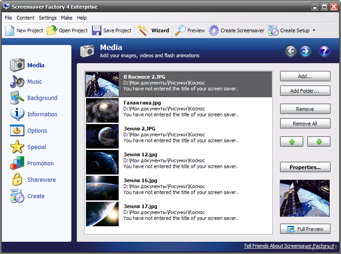Click the large preview image below Properties
341x254 pixels.
point(305,198)
